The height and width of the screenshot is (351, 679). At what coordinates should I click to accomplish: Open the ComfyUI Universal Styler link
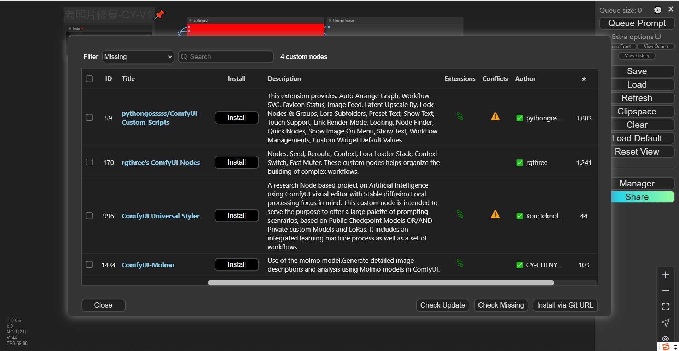pyautogui.click(x=161, y=216)
